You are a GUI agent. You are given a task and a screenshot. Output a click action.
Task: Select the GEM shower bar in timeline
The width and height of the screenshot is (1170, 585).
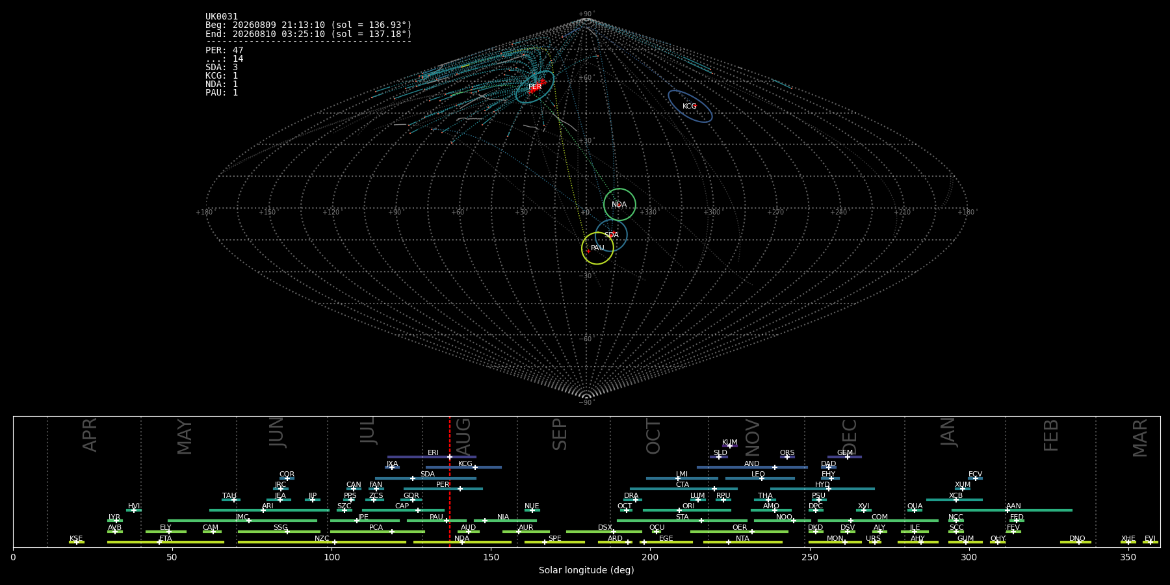(844, 457)
